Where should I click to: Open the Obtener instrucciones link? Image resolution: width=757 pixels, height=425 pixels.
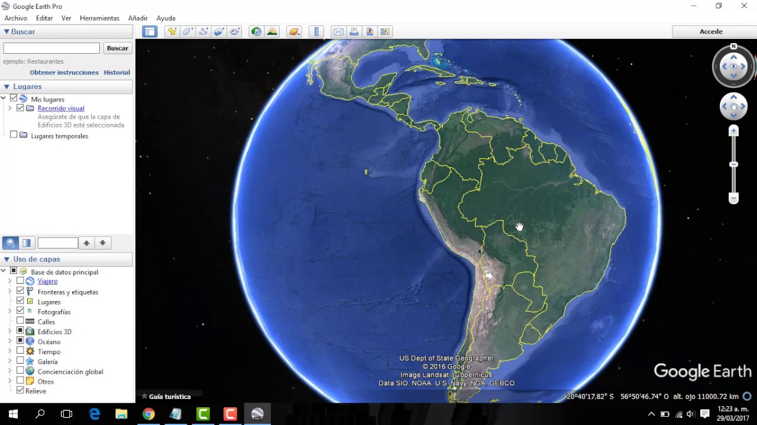pos(64,73)
